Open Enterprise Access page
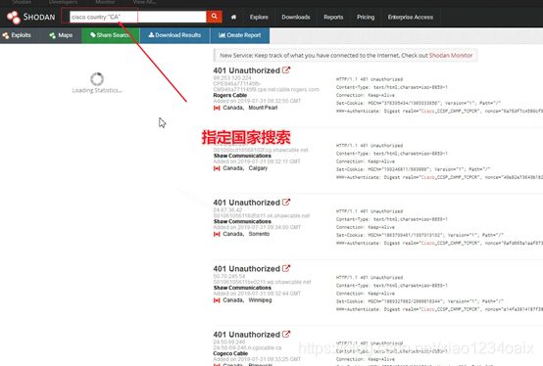The width and height of the screenshot is (543, 366). pyautogui.click(x=411, y=17)
